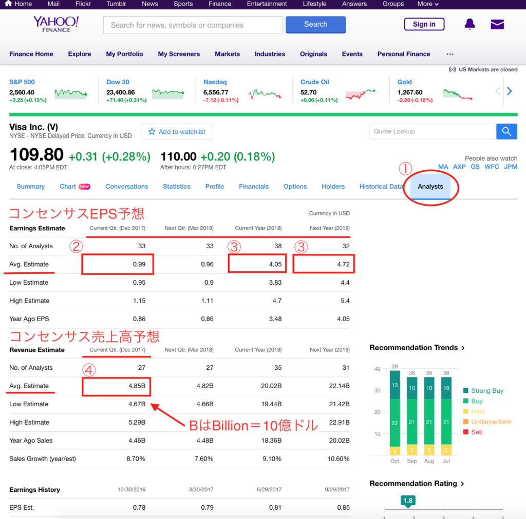Open Sports in top bar
The image size is (526, 519).
[x=183, y=4]
